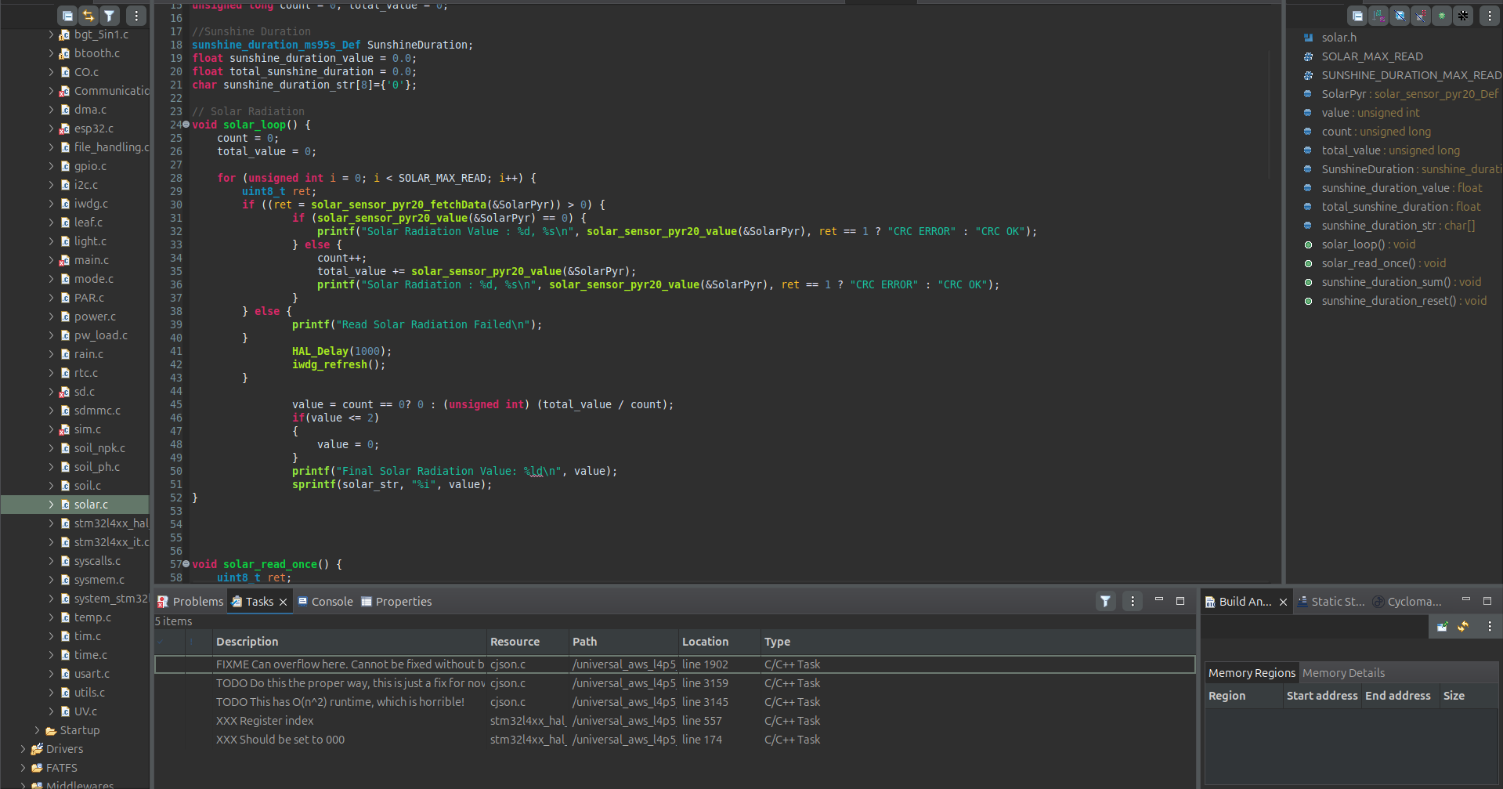Open Project Explorer view menu dots

point(136,16)
